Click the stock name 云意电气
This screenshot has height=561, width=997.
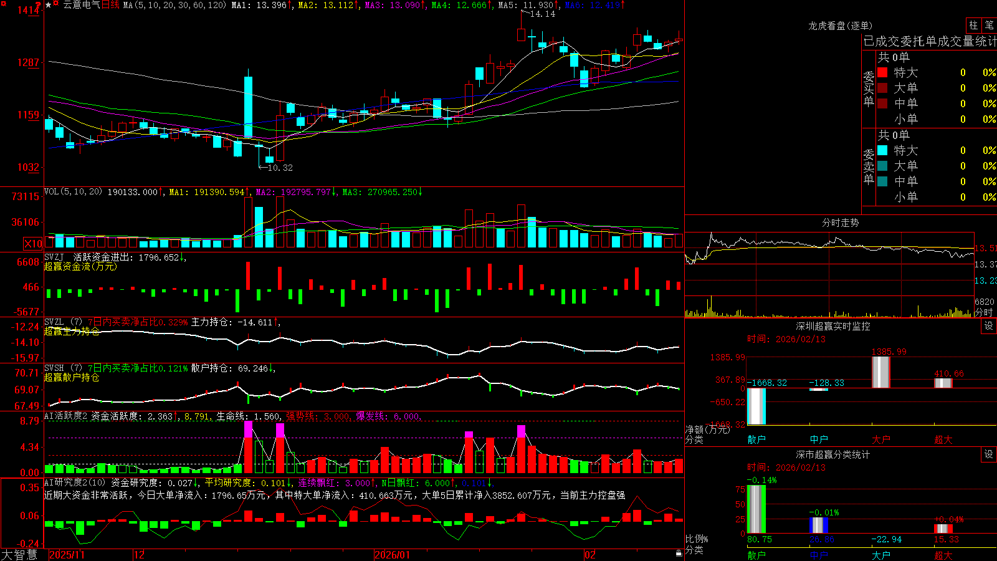click(82, 5)
